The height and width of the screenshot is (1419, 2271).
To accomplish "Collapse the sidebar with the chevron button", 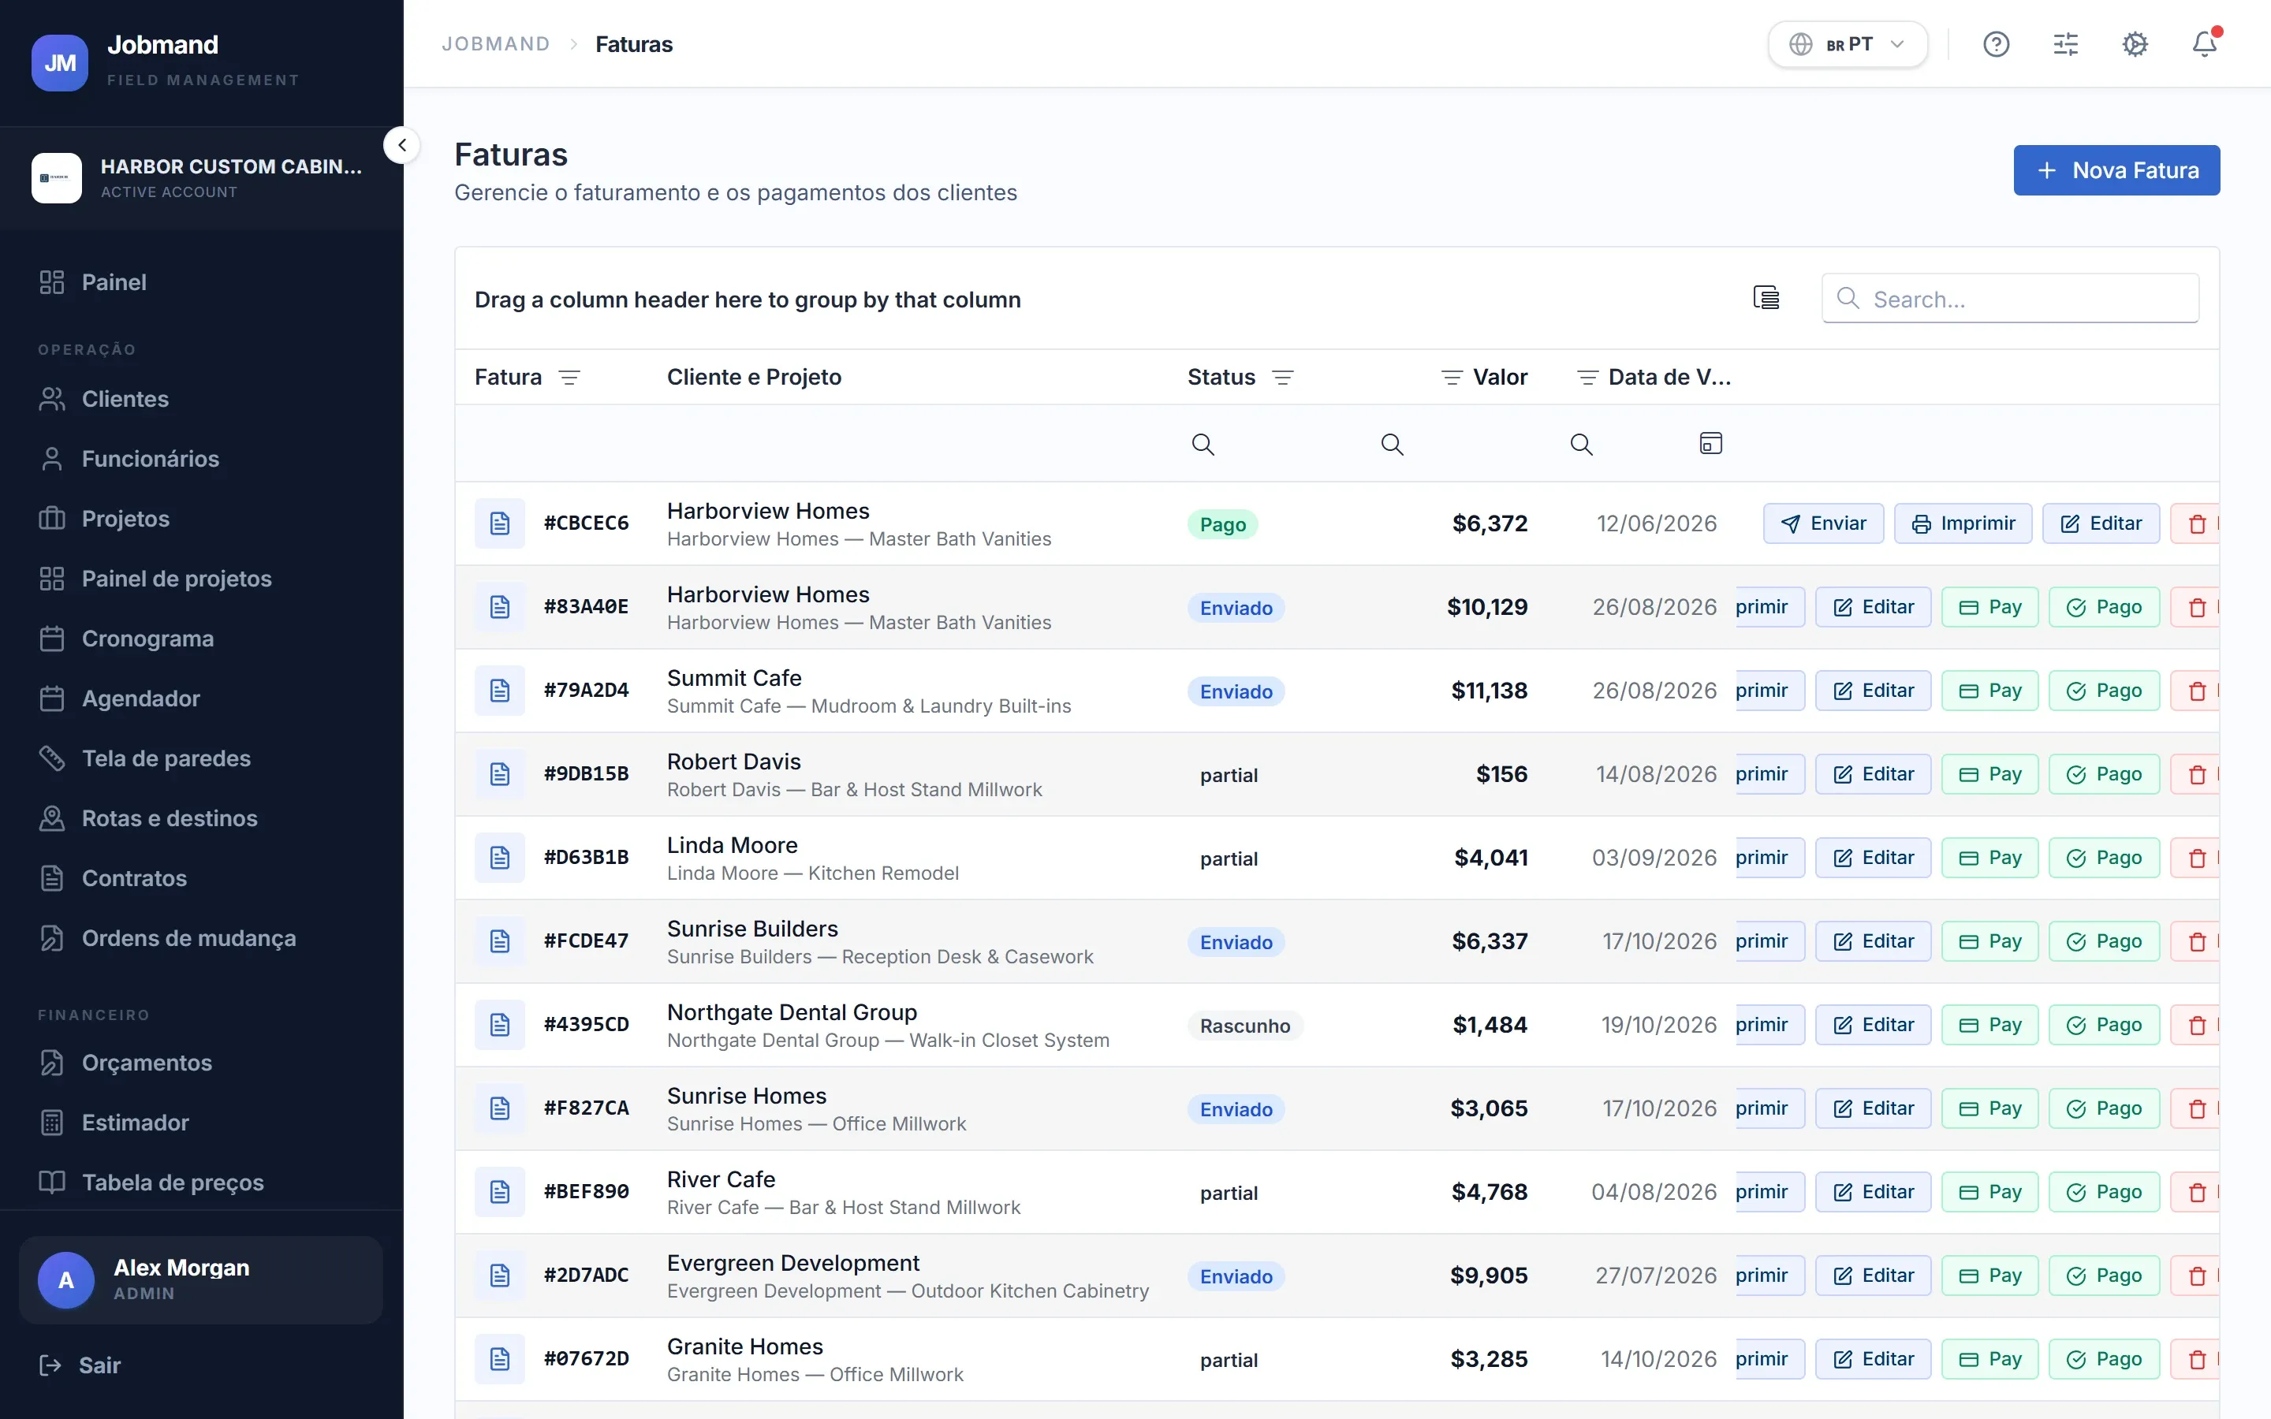I will (401, 146).
